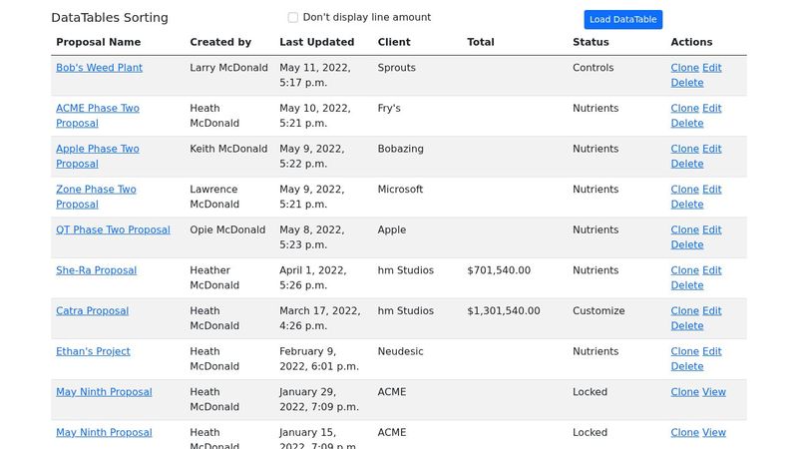The height and width of the screenshot is (449, 798).
Task: Open the ACME Phase Two Proposal link
Action: pyautogui.click(x=97, y=108)
